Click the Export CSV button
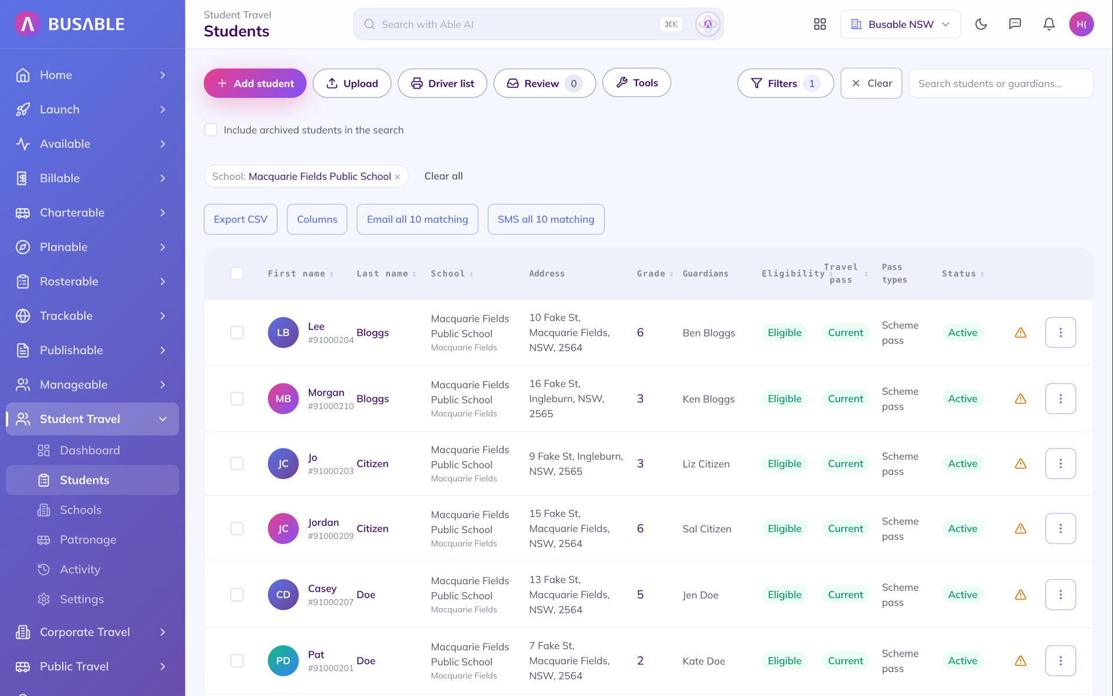This screenshot has height=696, width=1113. point(241,219)
